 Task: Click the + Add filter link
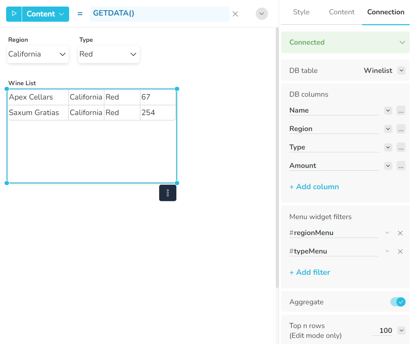point(310,272)
